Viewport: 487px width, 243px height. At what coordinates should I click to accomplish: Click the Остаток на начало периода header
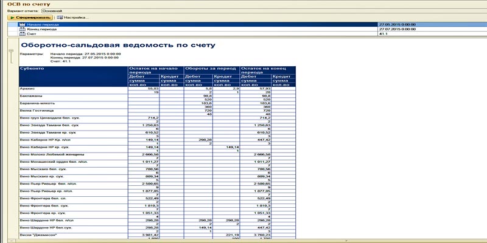click(155, 71)
